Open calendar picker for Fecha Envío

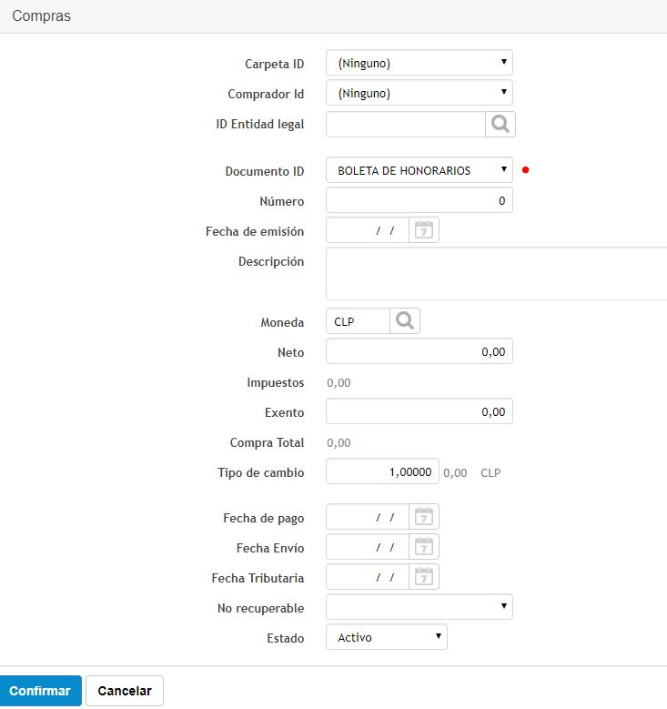(x=424, y=547)
